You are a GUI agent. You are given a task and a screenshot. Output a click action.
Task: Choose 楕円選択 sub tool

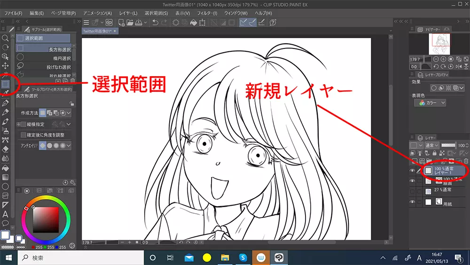tap(43, 58)
